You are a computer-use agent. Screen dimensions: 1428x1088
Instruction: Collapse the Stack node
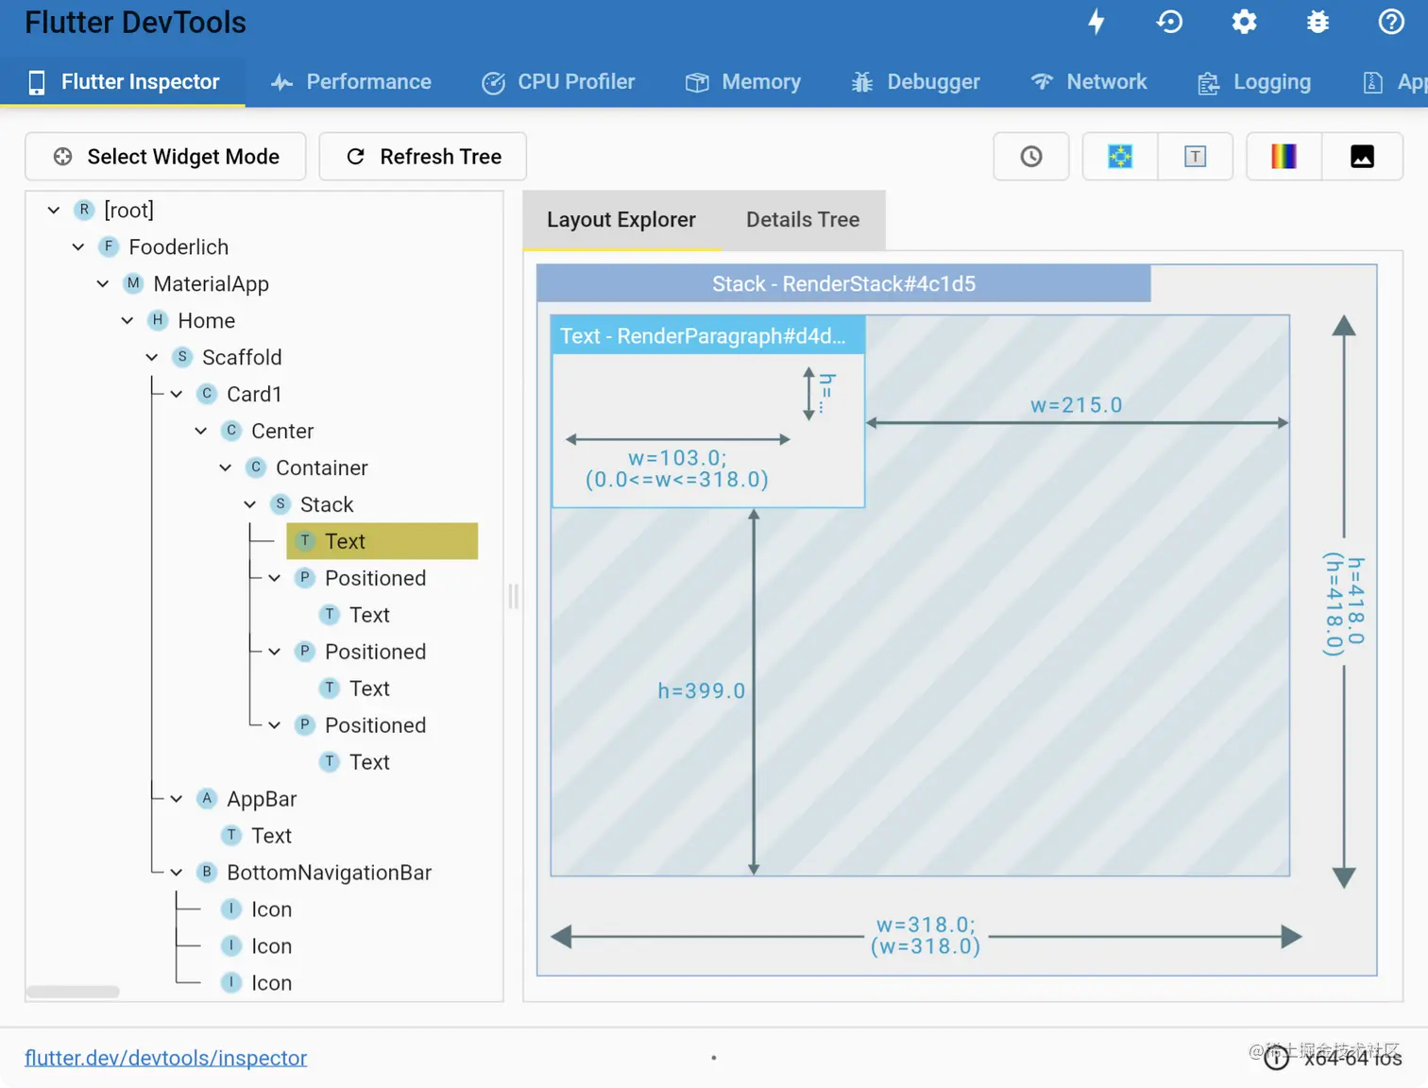coord(250,505)
